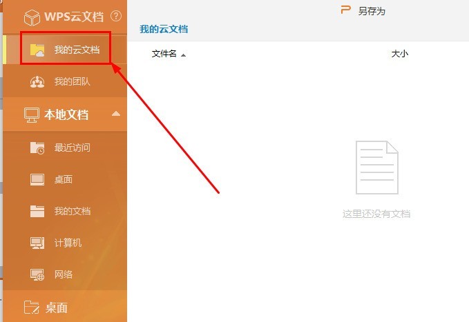Click the 我的云文档 breadcrumb link

(x=164, y=29)
